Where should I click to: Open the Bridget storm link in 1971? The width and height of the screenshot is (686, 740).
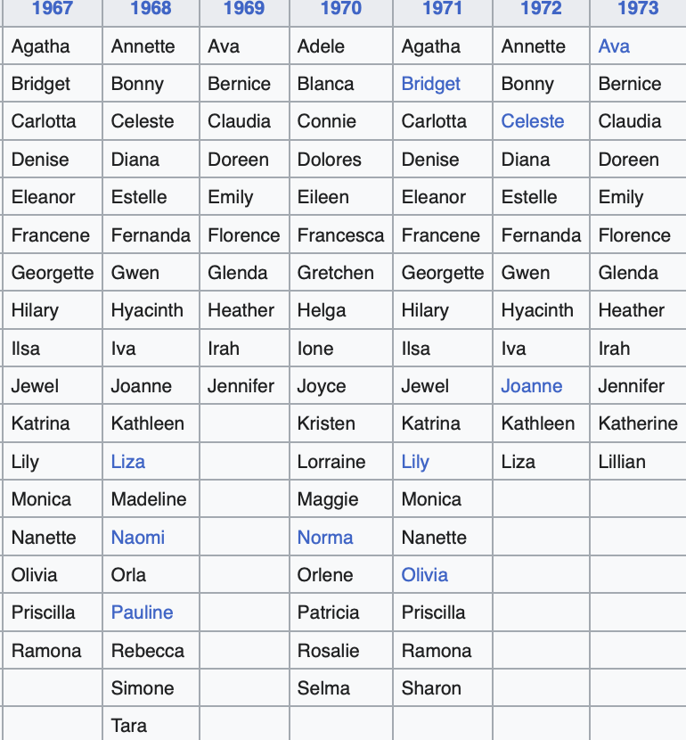coord(431,84)
